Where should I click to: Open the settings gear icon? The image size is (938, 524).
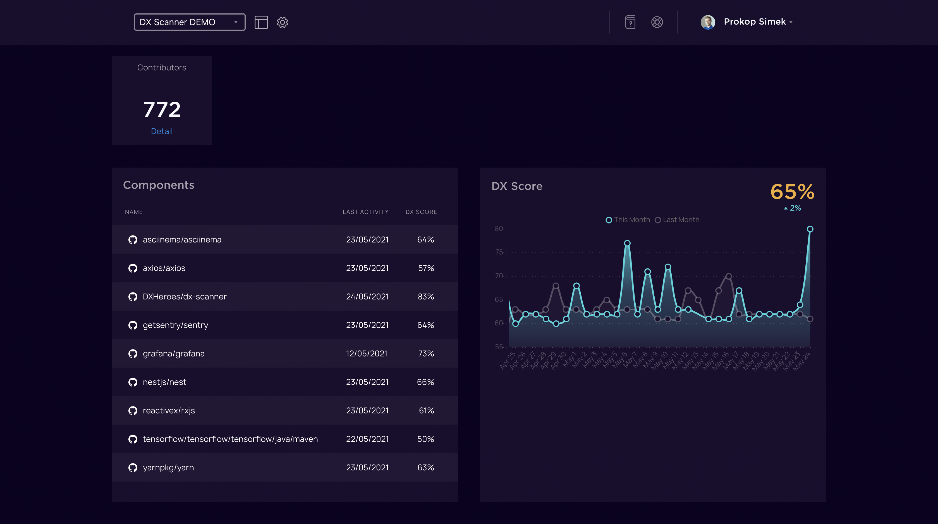pyautogui.click(x=282, y=22)
